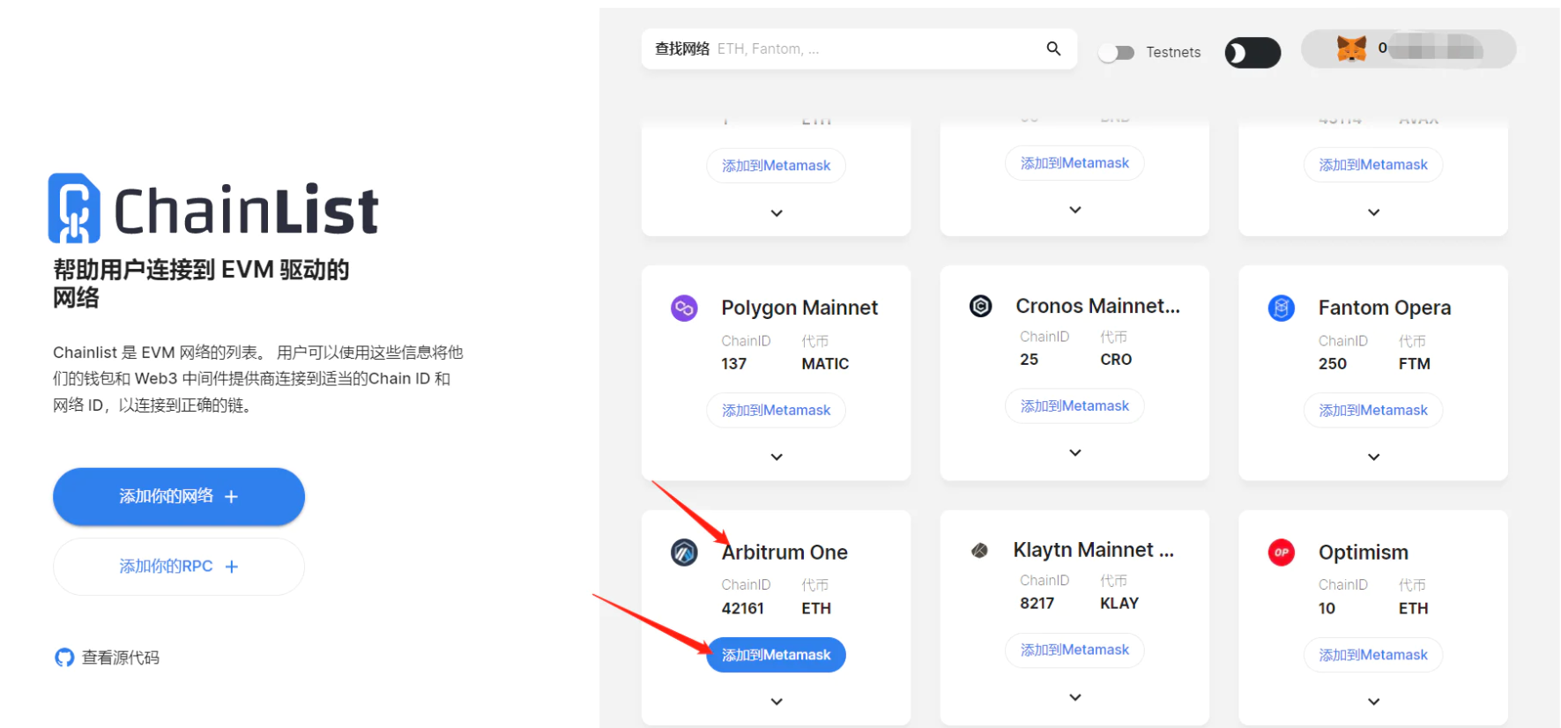Click ChainID value 8217

coord(1037,604)
